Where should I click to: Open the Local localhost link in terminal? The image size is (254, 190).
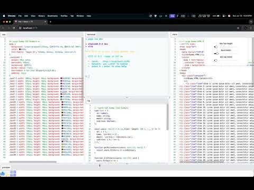pos(115,61)
